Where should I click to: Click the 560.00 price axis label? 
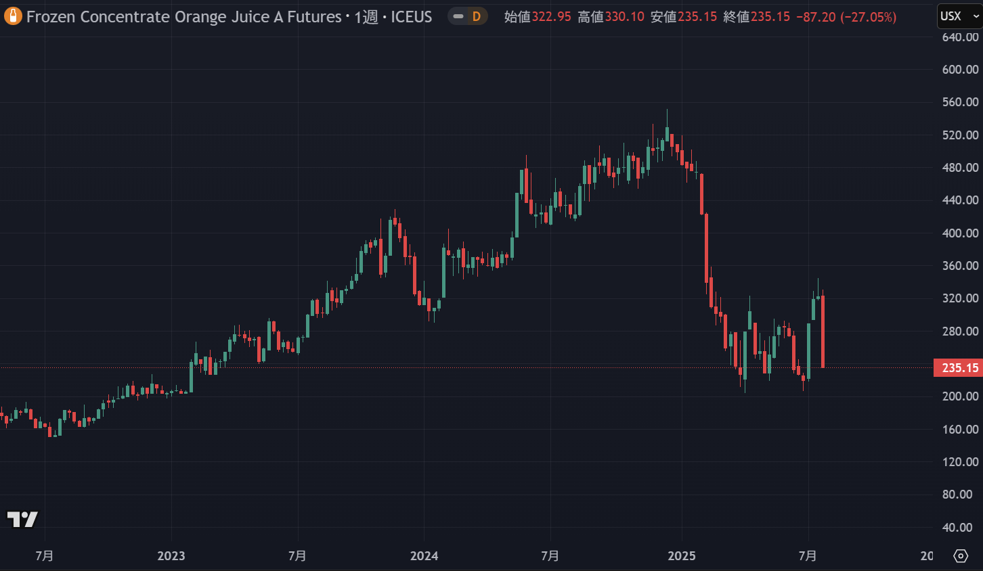click(960, 102)
